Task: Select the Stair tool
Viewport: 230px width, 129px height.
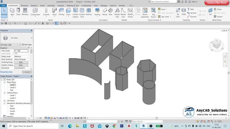Action: coord(110,12)
